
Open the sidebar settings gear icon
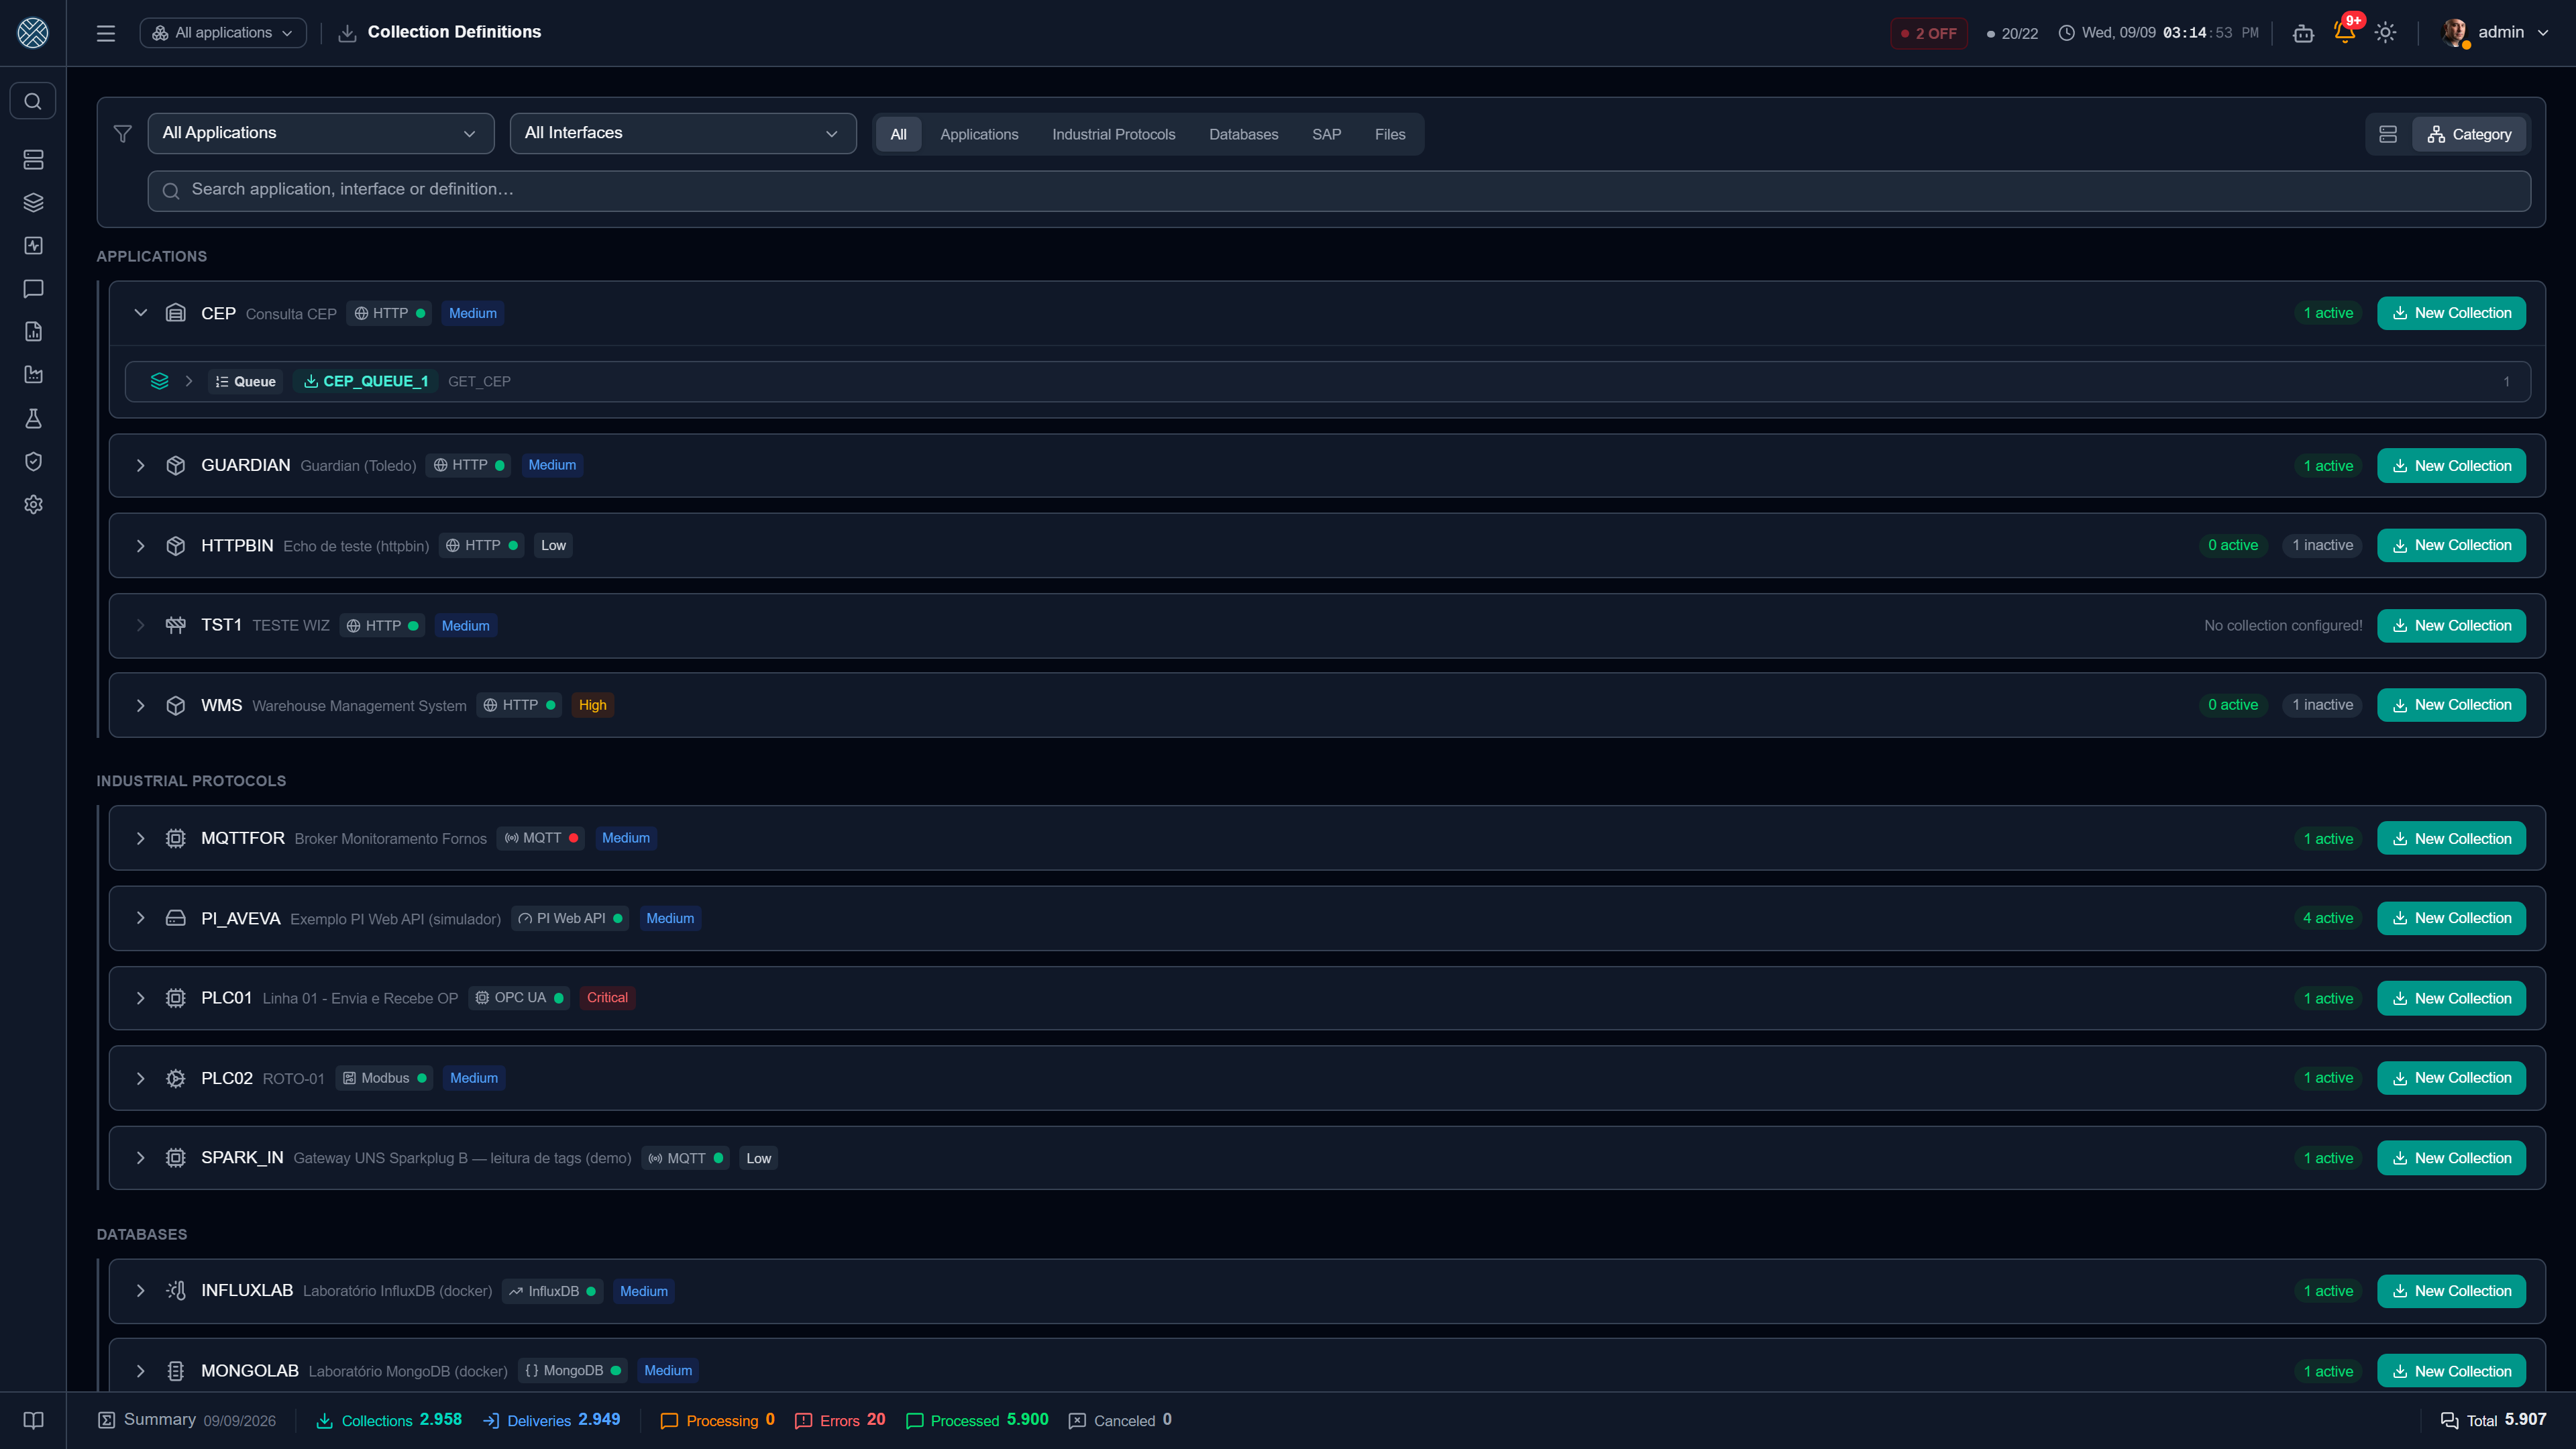pyautogui.click(x=33, y=505)
